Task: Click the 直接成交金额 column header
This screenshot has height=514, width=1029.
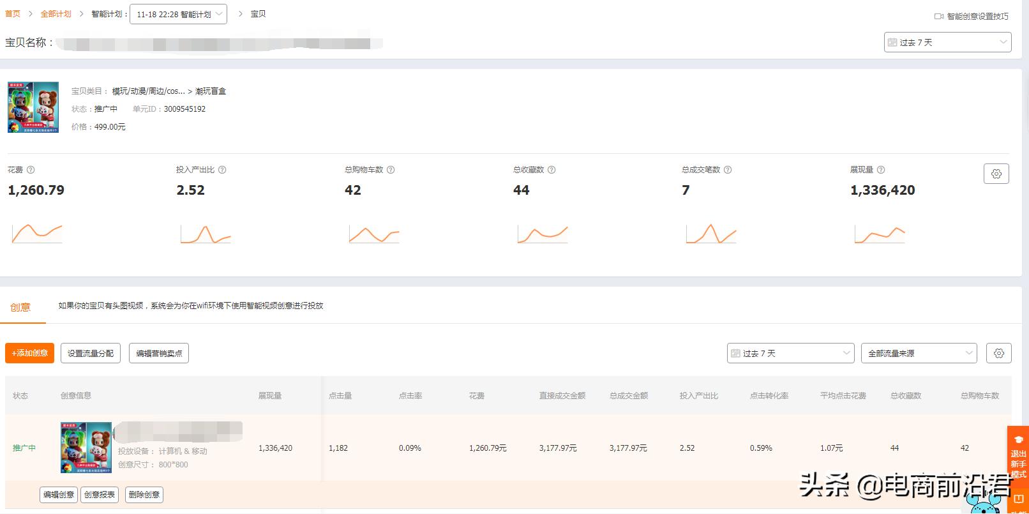Action: 562,396
